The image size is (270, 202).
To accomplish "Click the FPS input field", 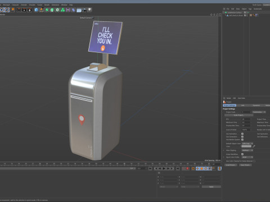I will [246, 119].
